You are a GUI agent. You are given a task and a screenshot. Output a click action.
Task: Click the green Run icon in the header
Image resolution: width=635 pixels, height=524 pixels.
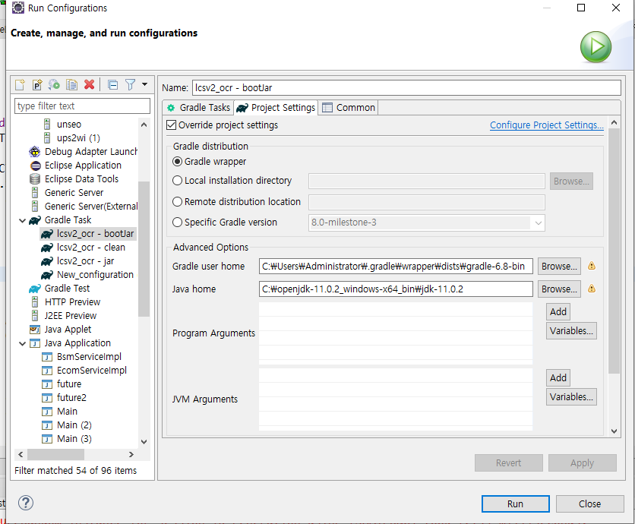(596, 47)
